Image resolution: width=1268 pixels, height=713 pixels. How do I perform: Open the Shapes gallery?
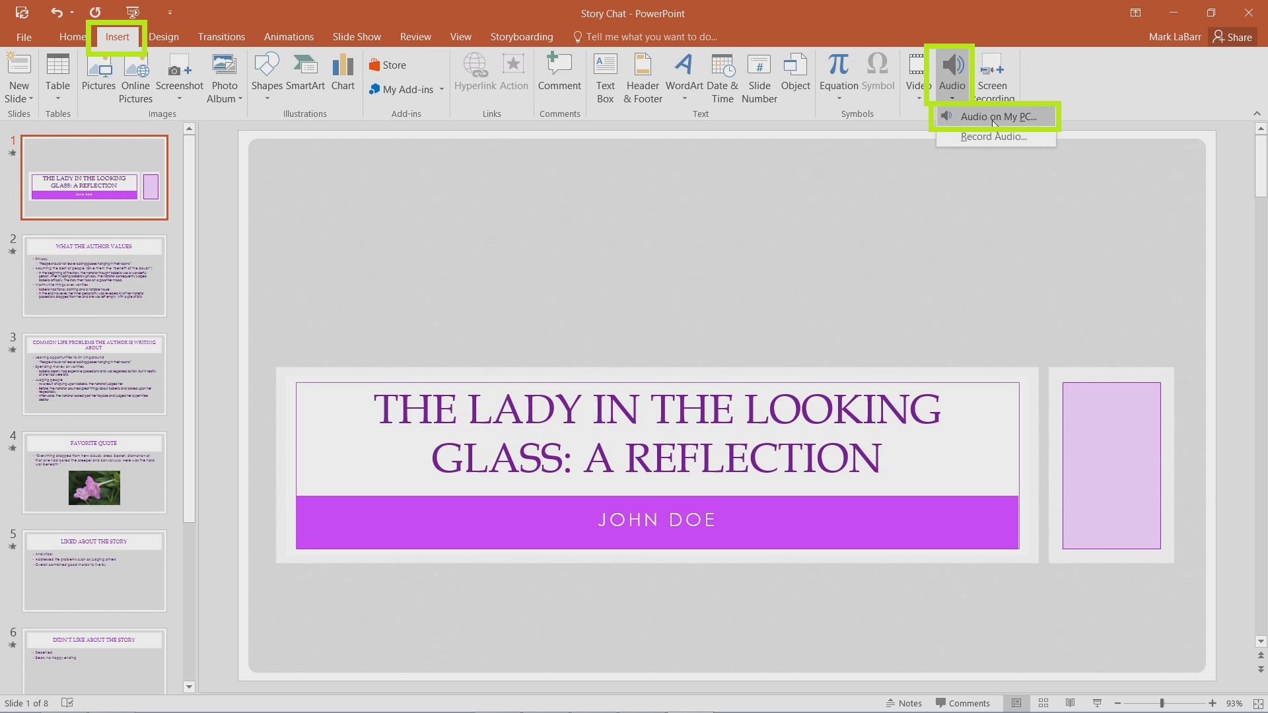(267, 78)
